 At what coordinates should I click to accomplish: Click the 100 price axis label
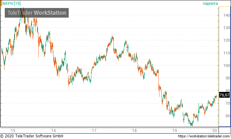[227, 65]
